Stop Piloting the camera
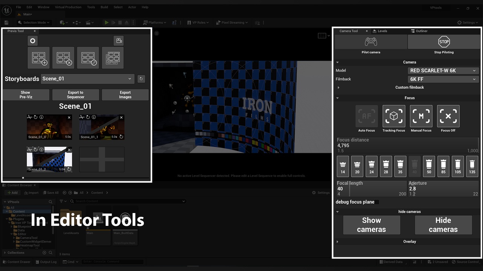 [x=444, y=42]
